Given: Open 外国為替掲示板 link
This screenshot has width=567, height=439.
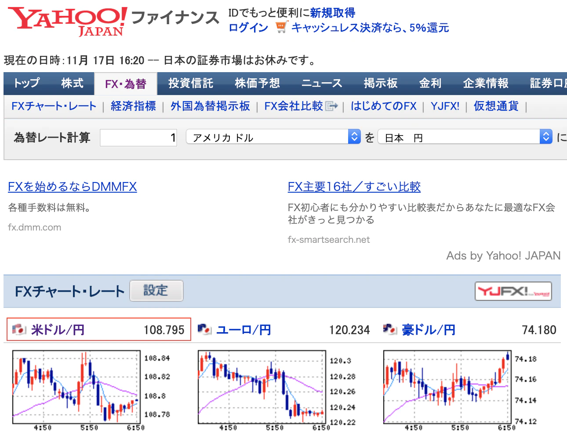Looking at the screenshot, I should 210,106.
